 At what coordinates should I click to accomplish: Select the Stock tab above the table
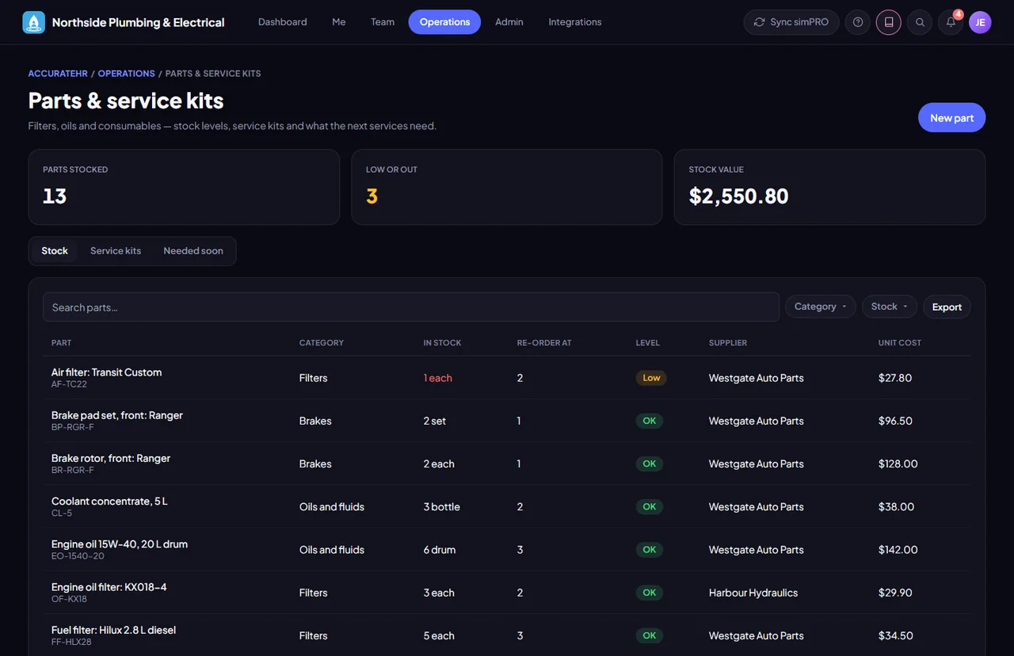click(x=55, y=251)
